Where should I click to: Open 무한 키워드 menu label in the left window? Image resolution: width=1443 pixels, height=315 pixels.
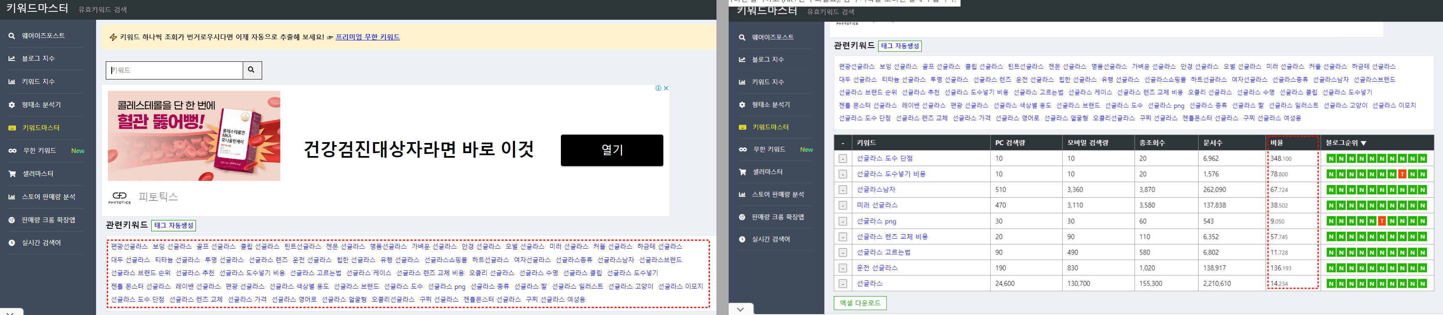pos(39,151)
